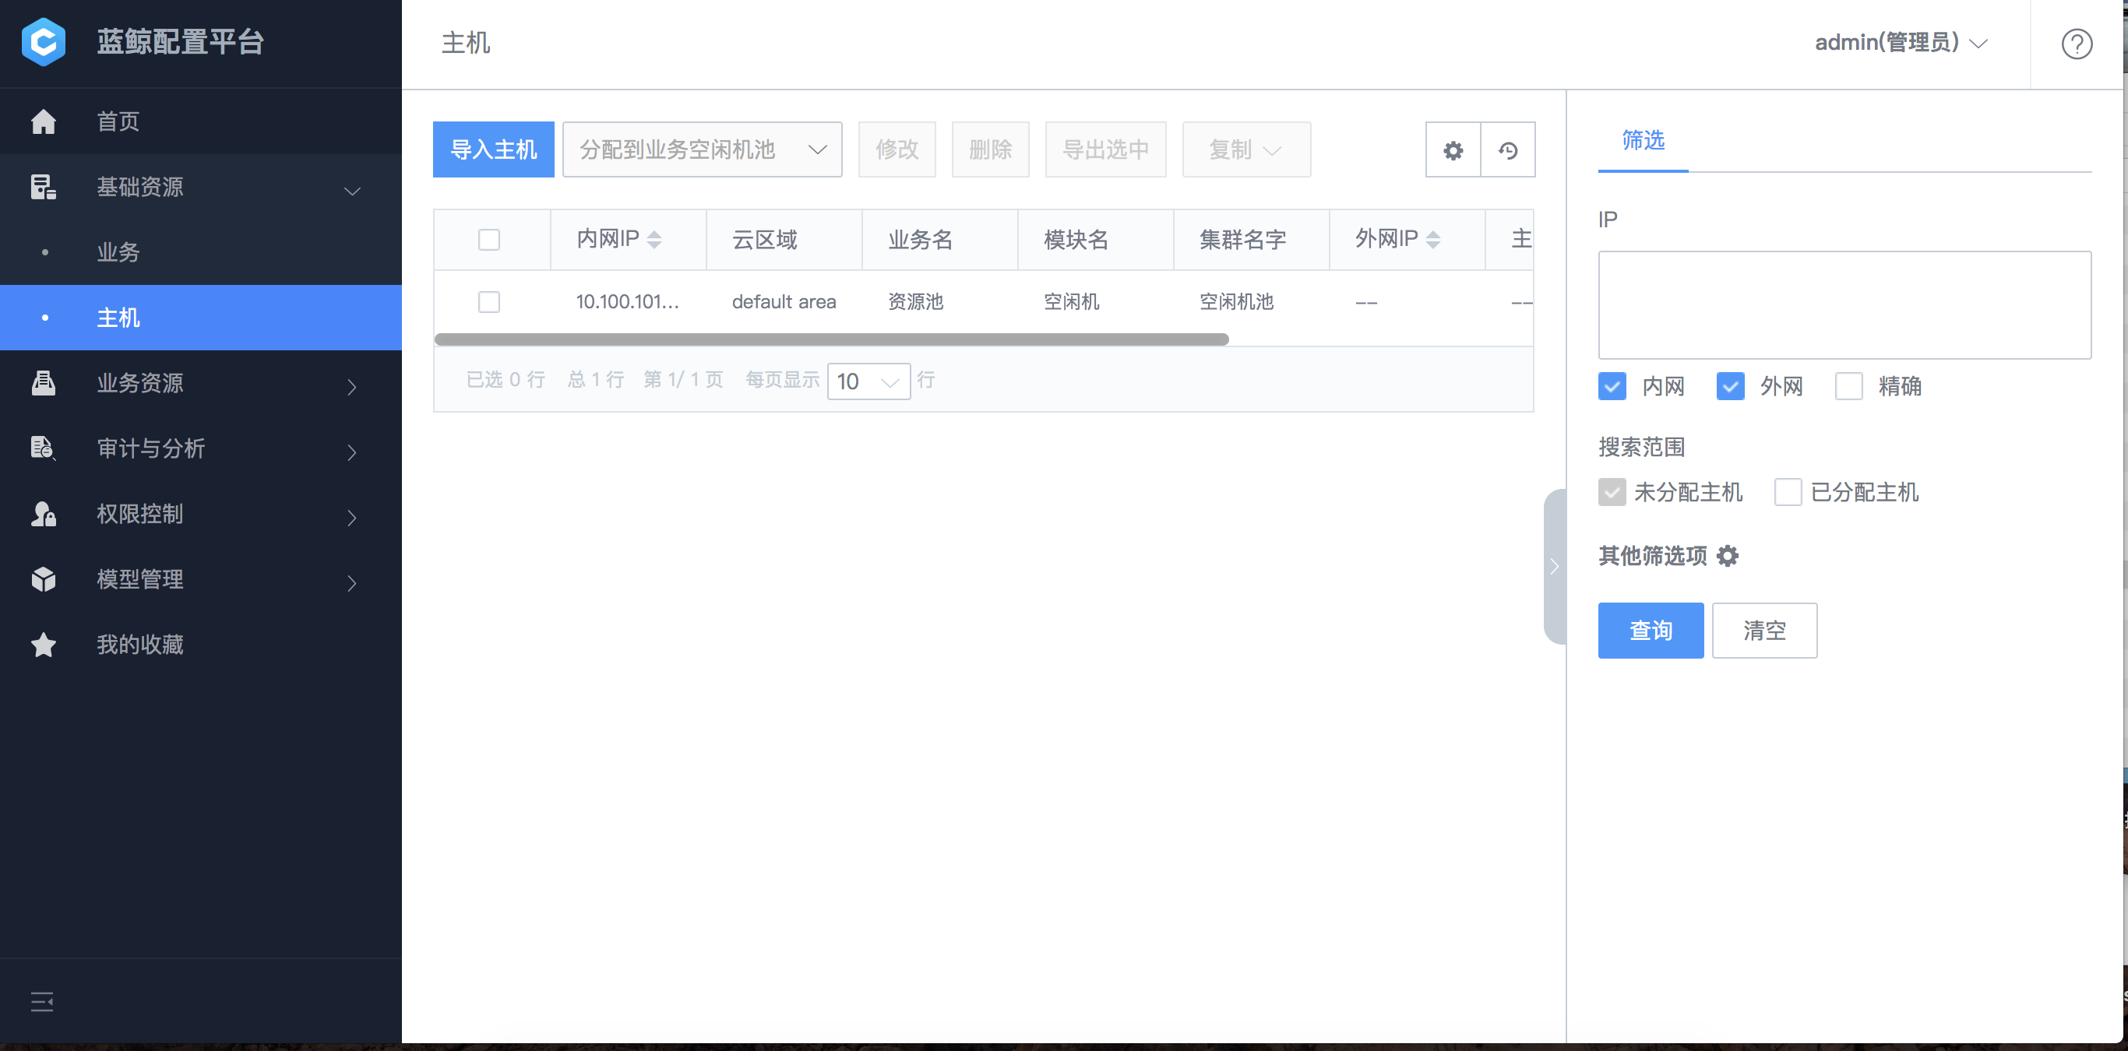Screen dimensions: 2128x1051
Task: Switch to the 筛选 filter tab
Action: coord(1642,141)
